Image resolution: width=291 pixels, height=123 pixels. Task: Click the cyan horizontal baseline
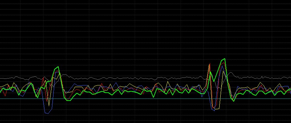tap(145, 99)
